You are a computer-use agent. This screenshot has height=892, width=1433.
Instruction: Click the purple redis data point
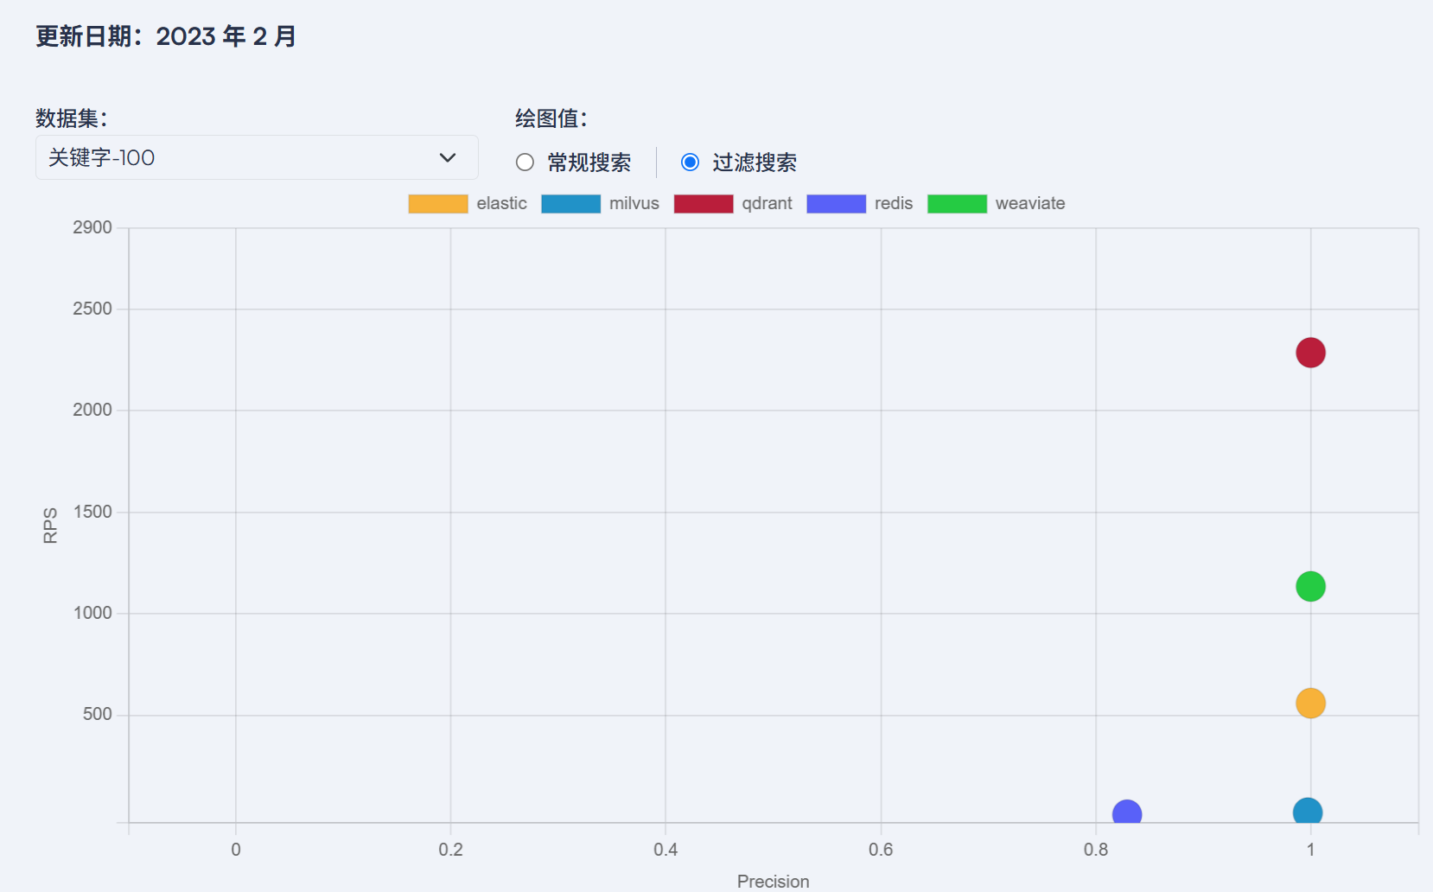[1126, 813]
